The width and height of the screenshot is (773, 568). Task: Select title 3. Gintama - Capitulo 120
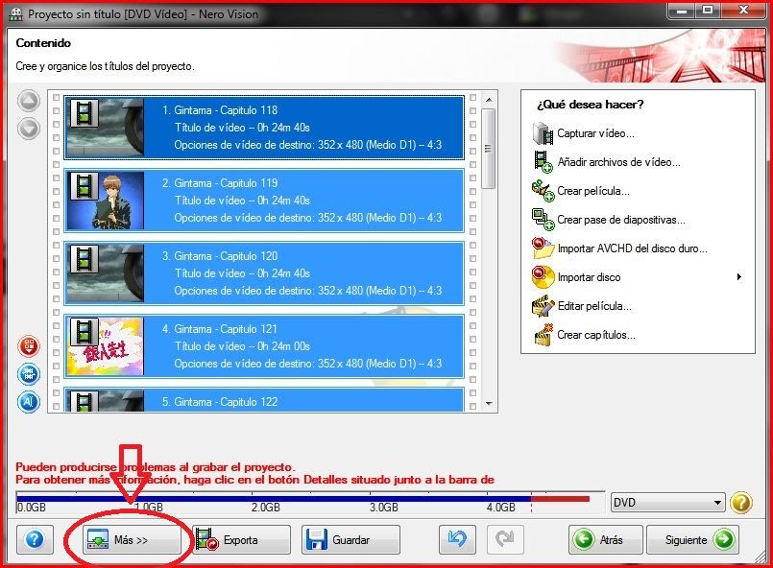pyautogui.click(x=264, y=272)
